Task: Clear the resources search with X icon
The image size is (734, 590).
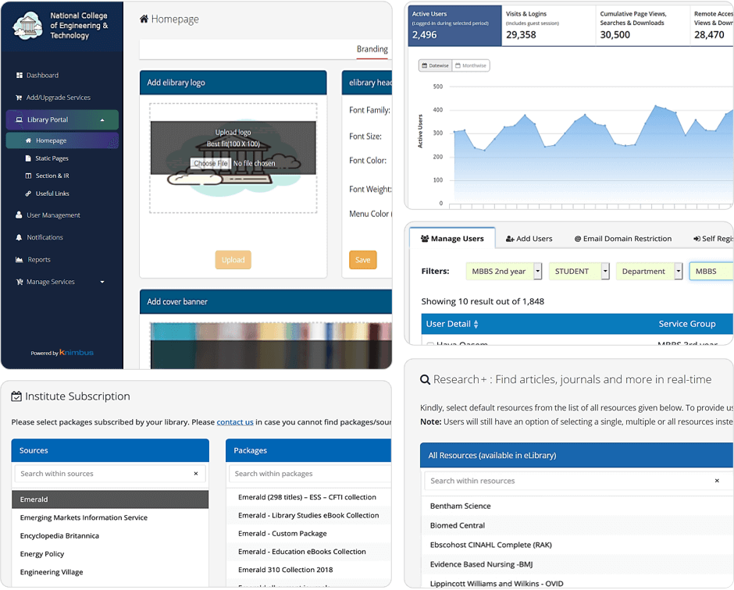Action: coord(717,481)
